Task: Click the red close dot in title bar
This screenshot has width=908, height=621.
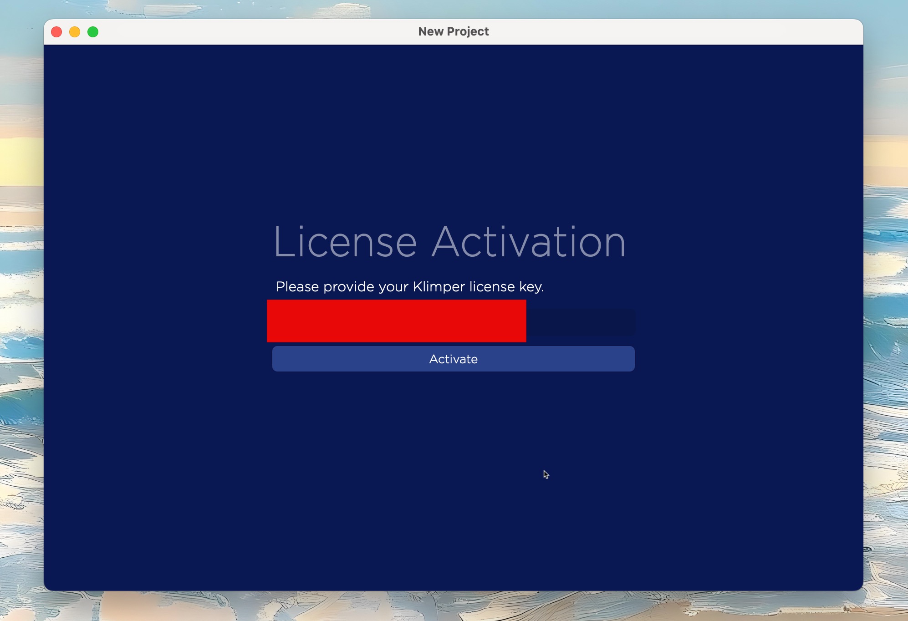Action: (x=56, y=32)
